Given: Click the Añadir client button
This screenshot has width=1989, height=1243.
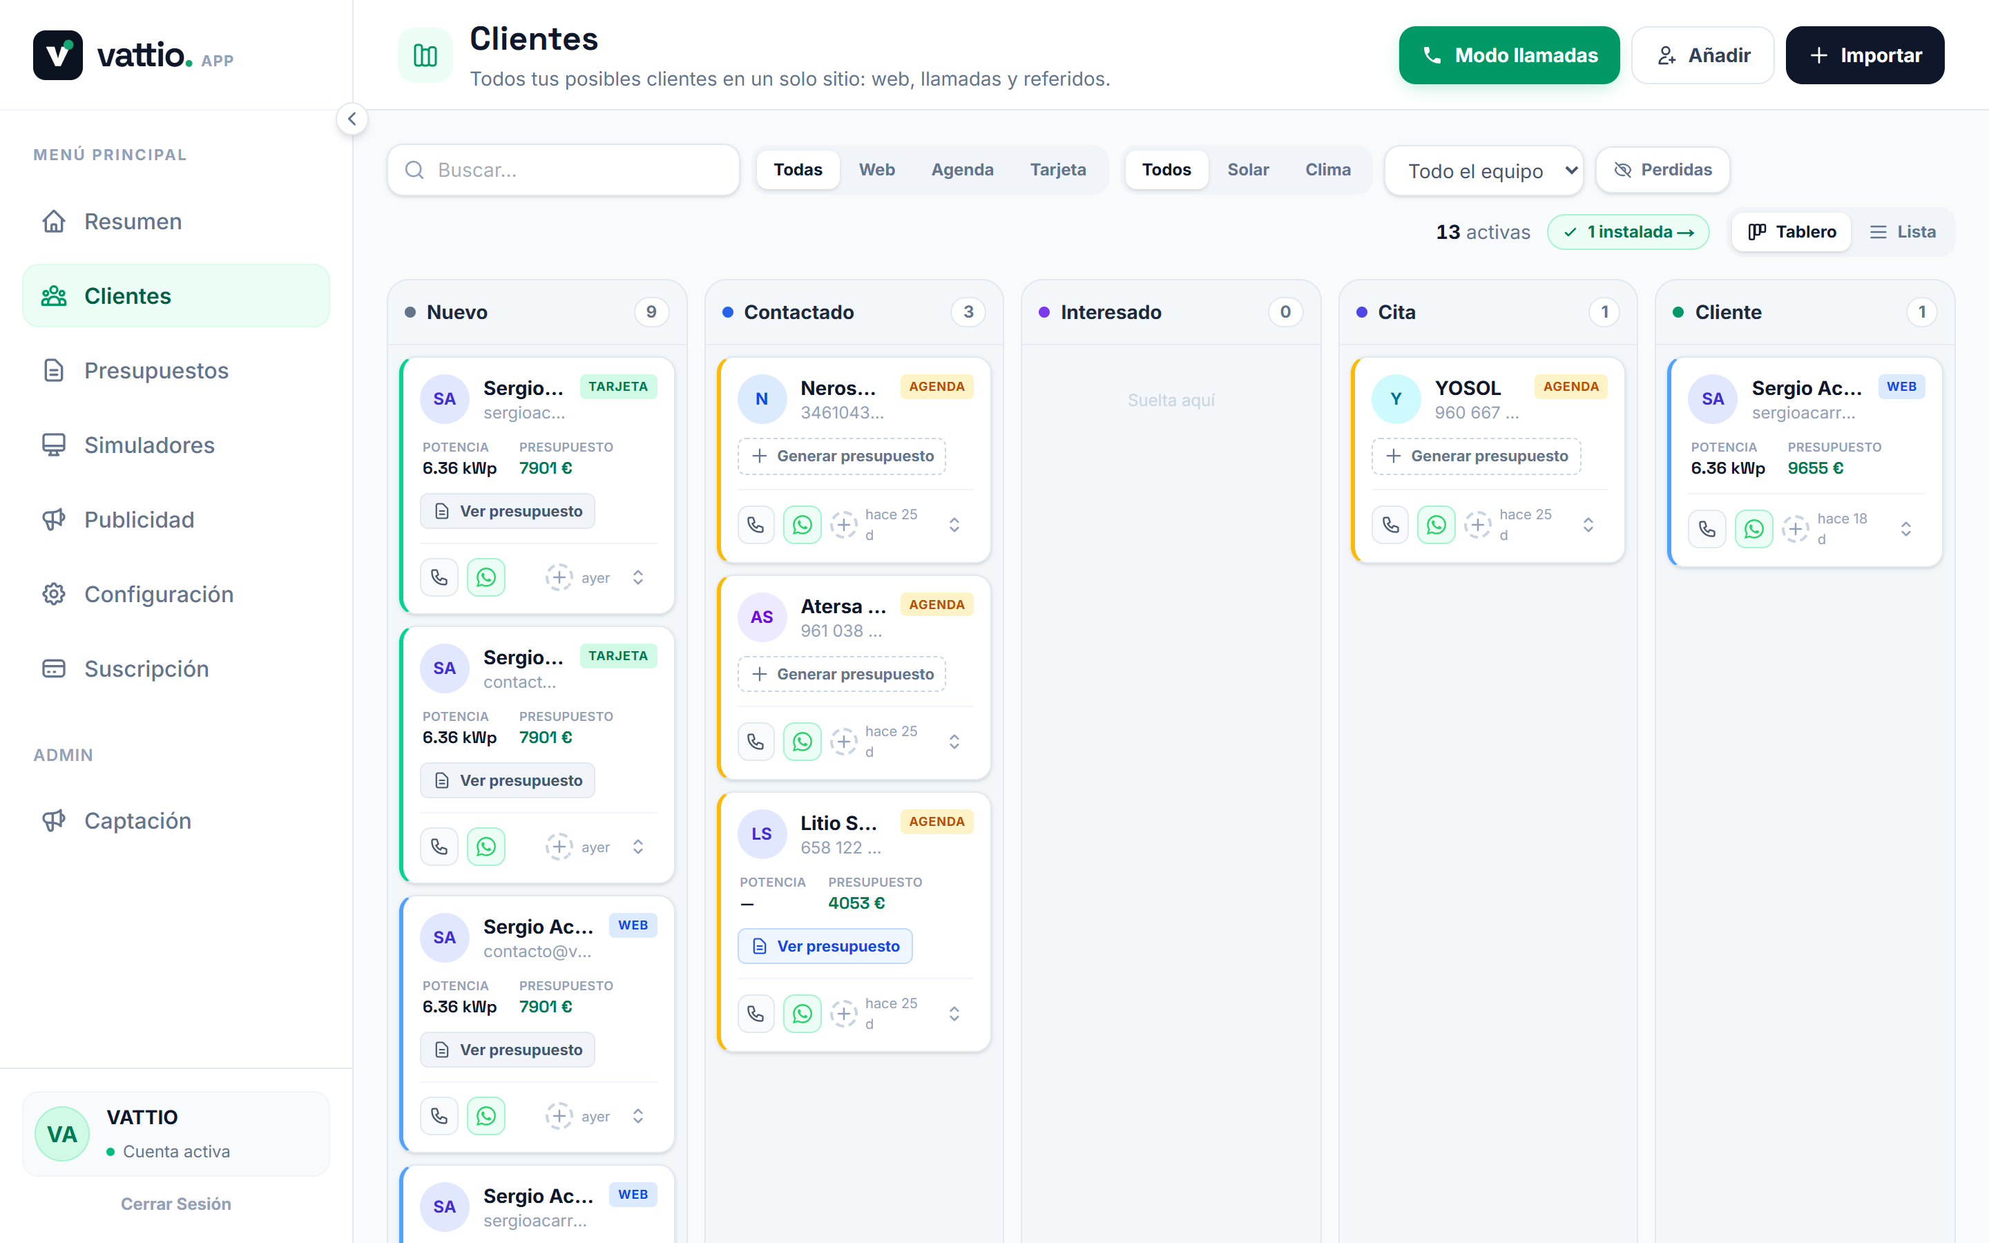Looking at the screenshot, I should 1702,55.
